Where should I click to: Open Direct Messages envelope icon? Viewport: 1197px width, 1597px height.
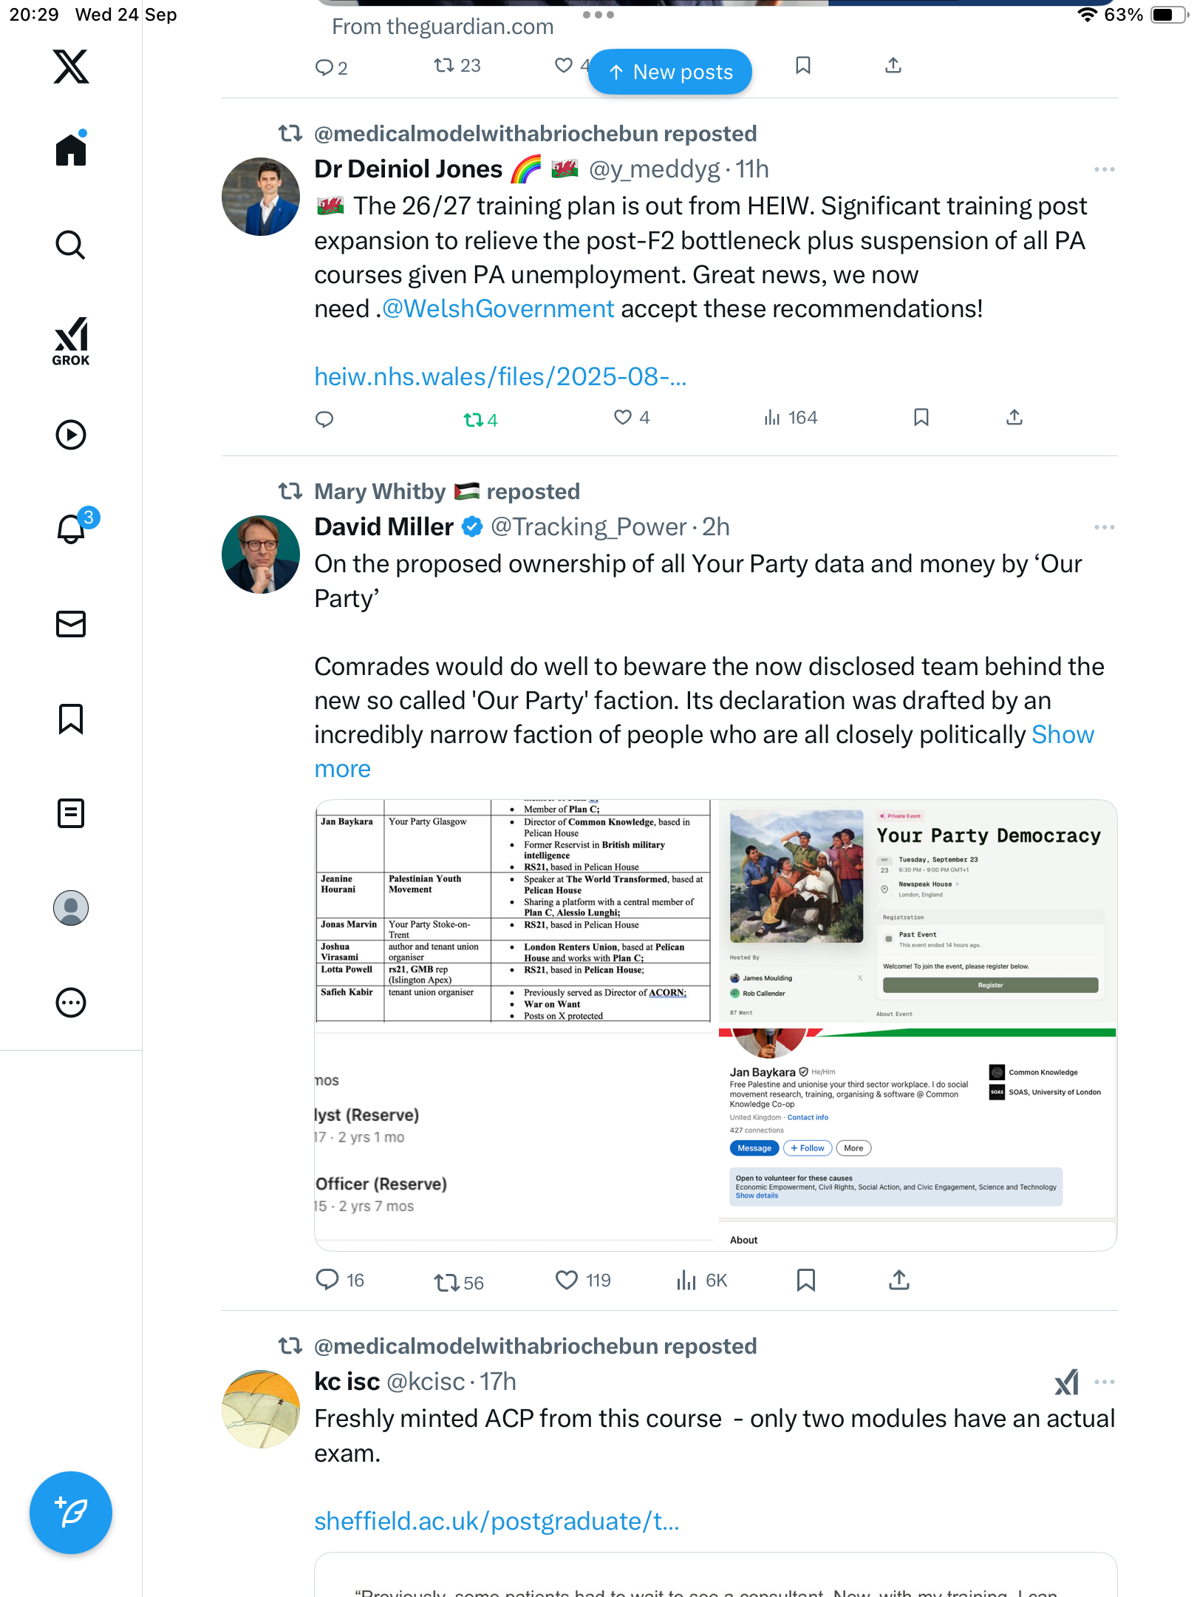click(71, 624)
